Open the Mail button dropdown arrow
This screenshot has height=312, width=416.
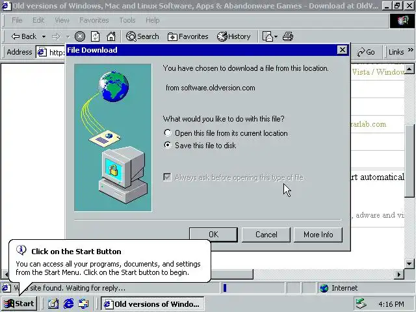(276, 36)
